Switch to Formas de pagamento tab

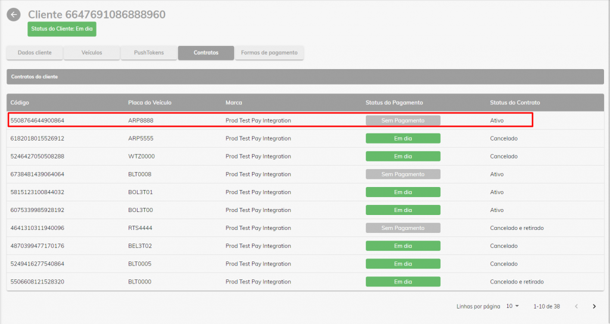point(269,52)
